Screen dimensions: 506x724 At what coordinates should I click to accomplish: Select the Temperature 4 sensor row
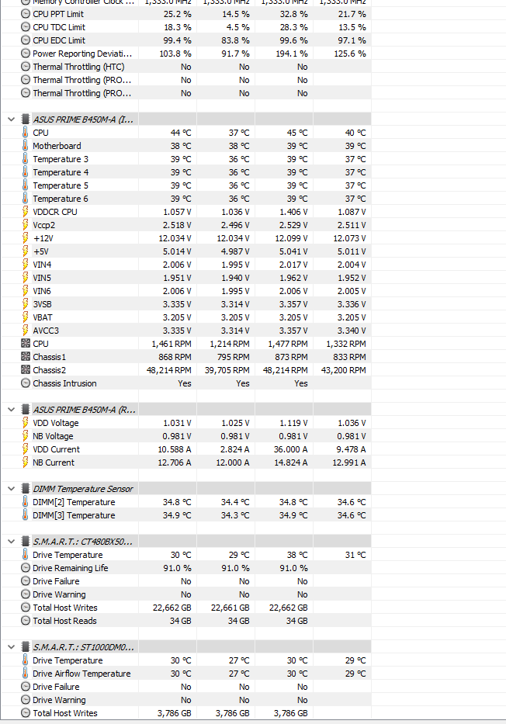(x=185, y=172)
